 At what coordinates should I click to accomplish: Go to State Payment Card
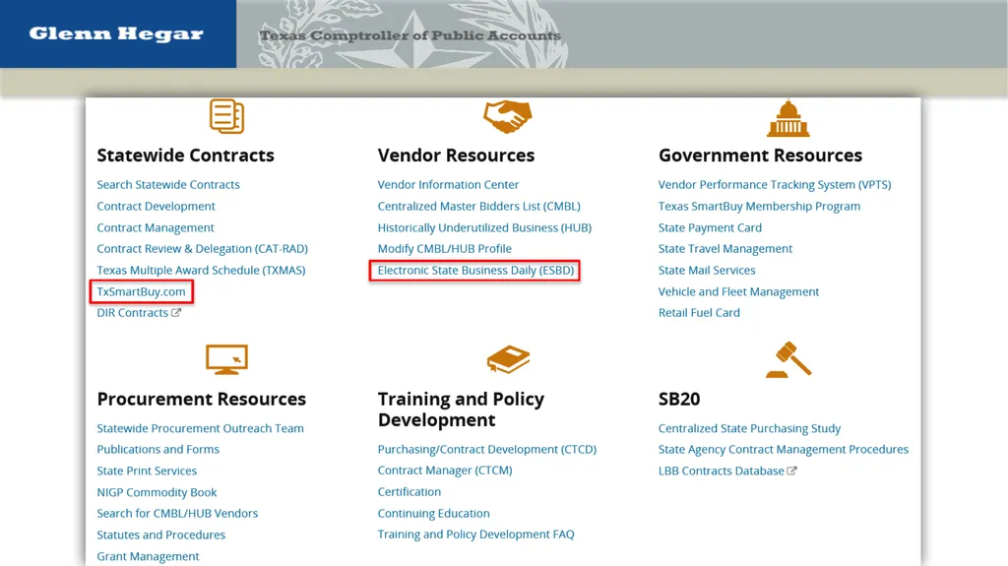[710, 227]
